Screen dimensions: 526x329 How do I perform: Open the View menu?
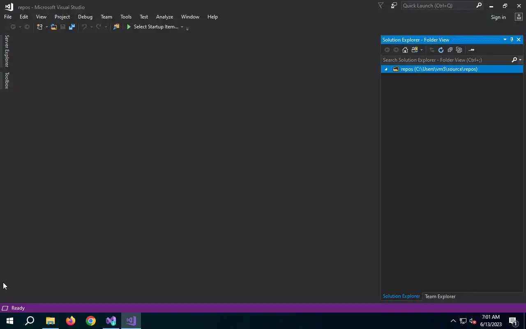(41, 17)
